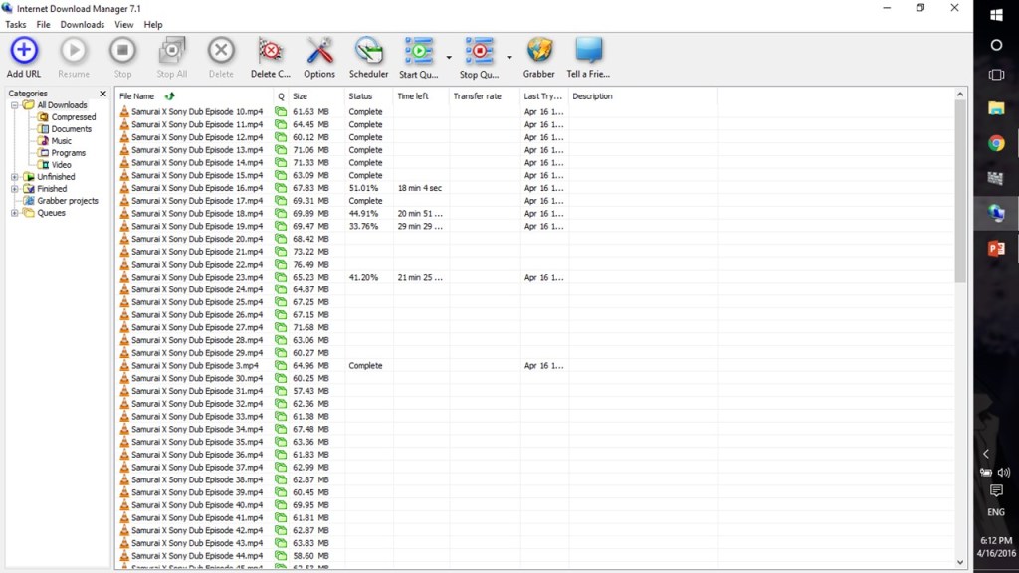Expand the Finished category tree node
Image resolution: width=1019 pixels, height=573 pixels.
click(x=15, y=189)
